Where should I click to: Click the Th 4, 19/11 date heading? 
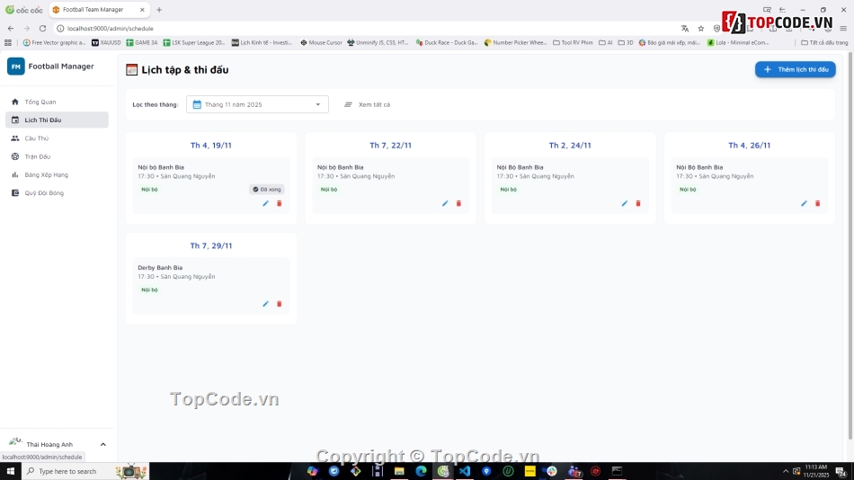[210, 146]
